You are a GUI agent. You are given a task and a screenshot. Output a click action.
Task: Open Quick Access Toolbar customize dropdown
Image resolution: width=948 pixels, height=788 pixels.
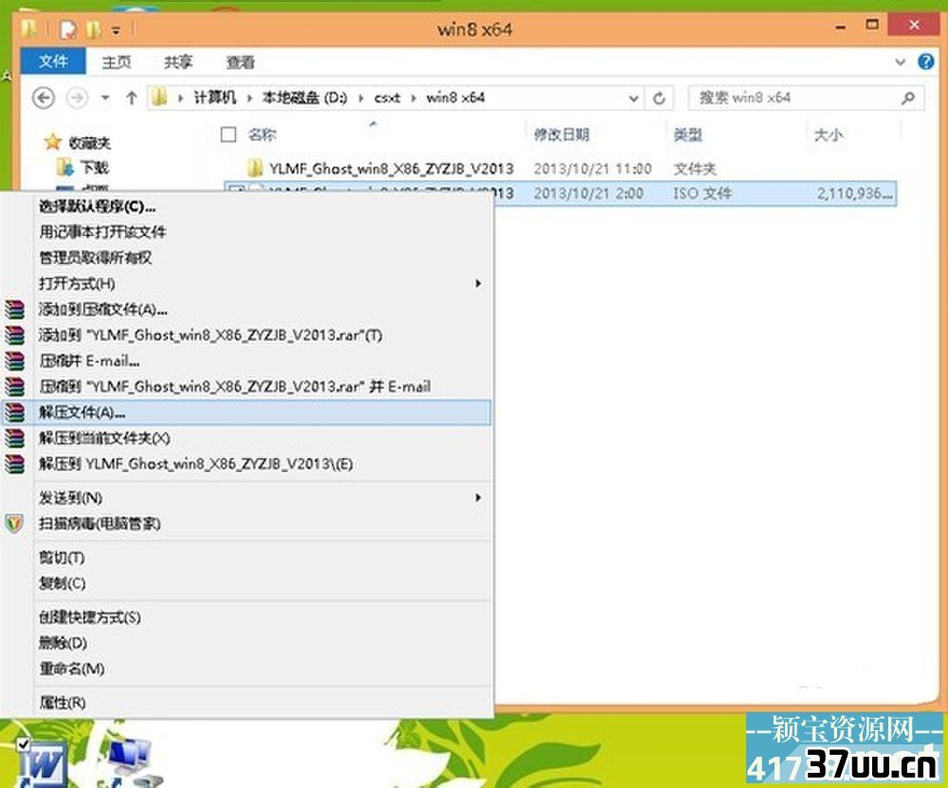coord(116,29)
